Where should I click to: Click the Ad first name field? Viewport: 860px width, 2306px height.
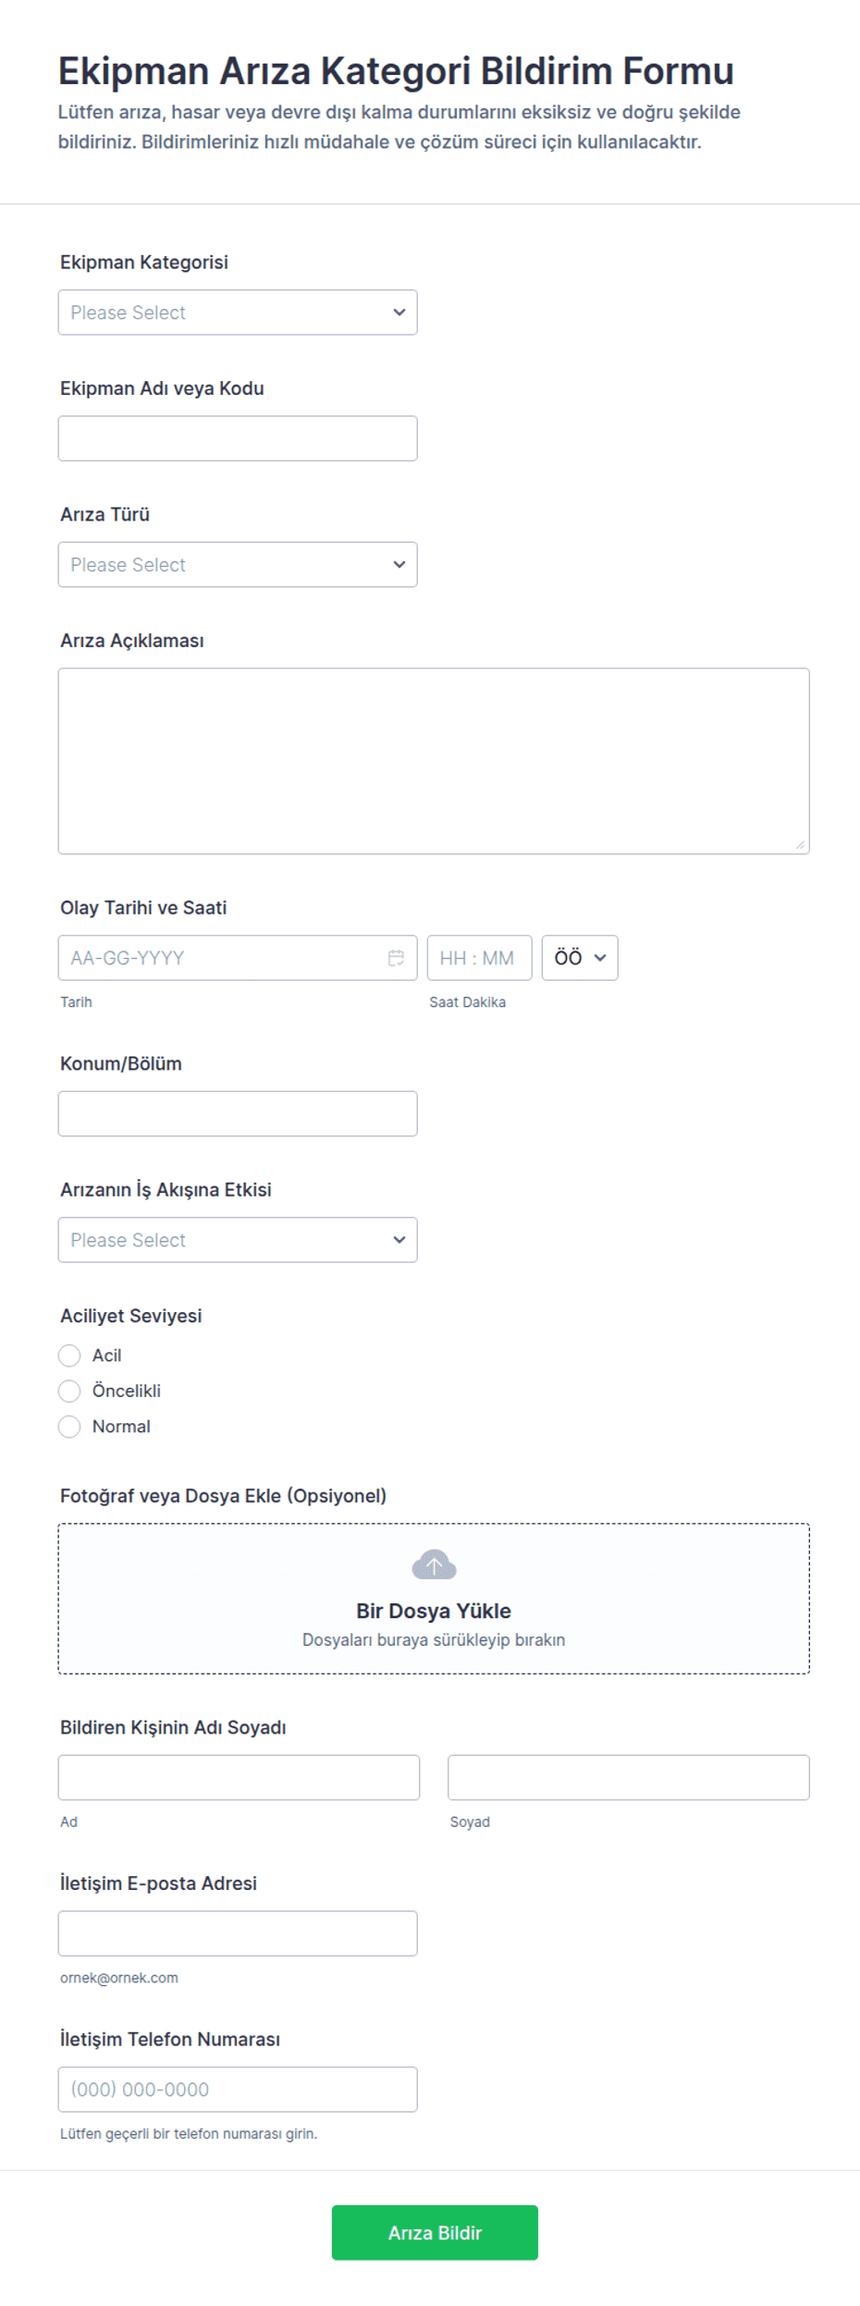pyautogui.click(x=239, y=1777)
